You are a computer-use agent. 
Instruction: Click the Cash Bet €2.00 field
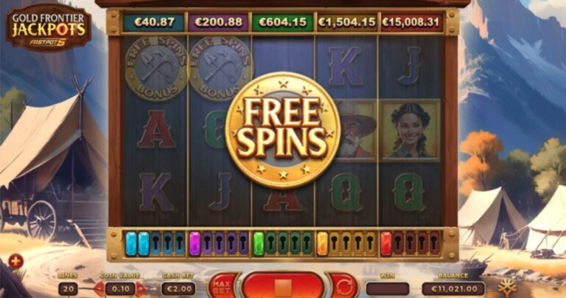click(x=178, y=289)
